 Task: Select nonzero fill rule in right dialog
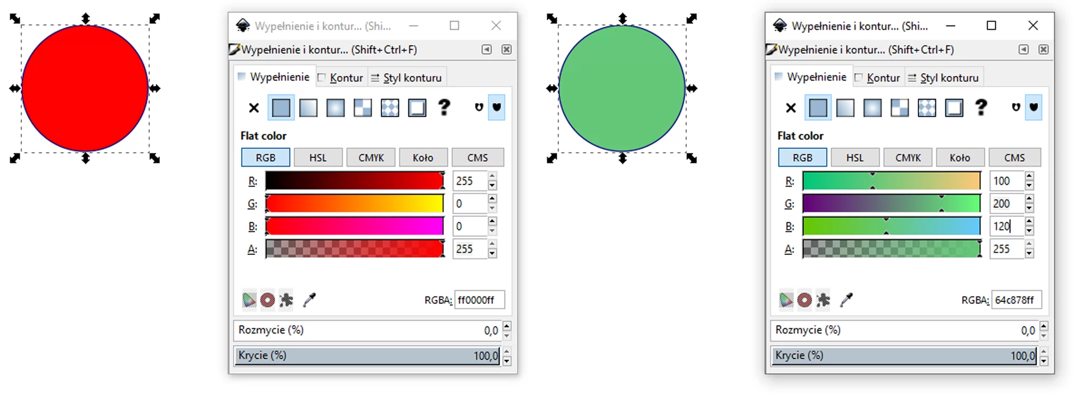point(1034,107)
